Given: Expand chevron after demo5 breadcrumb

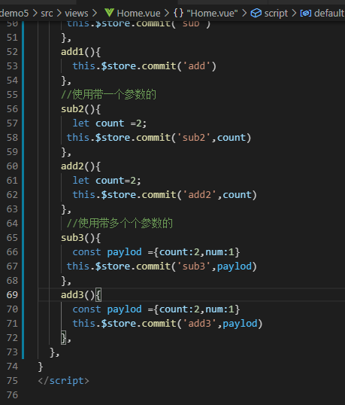Looking at the screenshot, I should [x=35, y=13].
